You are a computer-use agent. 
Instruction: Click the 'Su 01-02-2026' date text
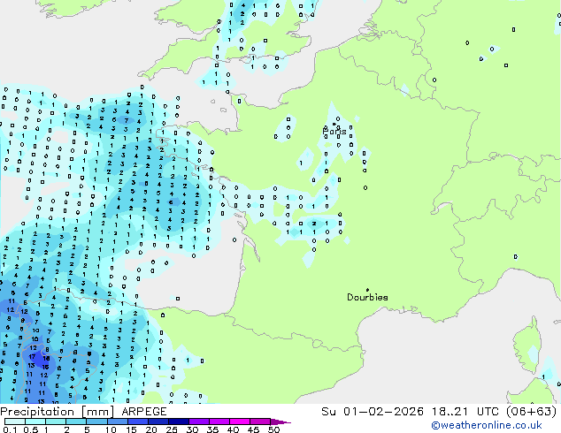[373, 412]
